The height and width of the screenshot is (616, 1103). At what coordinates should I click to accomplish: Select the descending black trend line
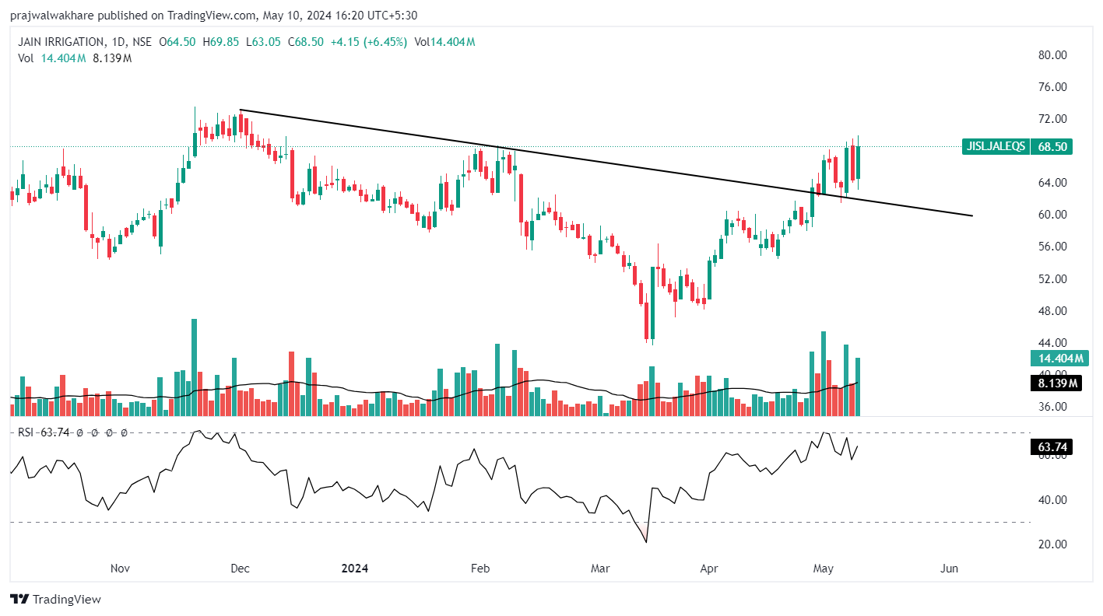point(606,163)
